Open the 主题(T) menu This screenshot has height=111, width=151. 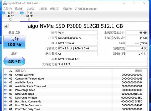[43, 9]
